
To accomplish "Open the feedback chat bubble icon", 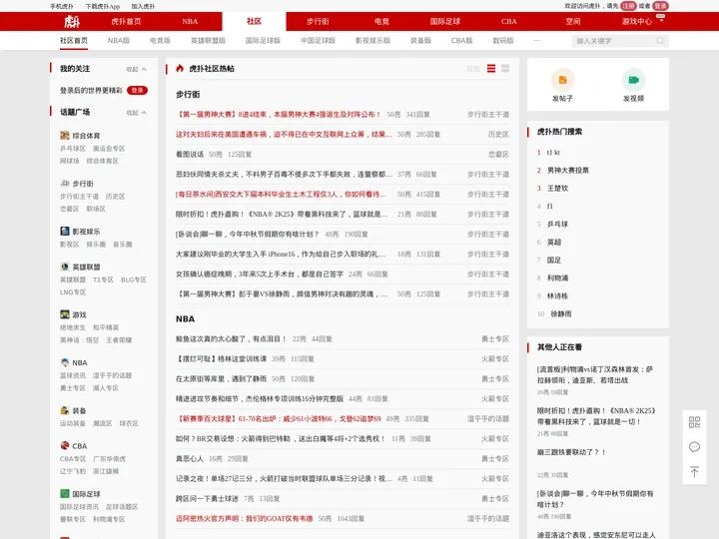I will point(694,447).
